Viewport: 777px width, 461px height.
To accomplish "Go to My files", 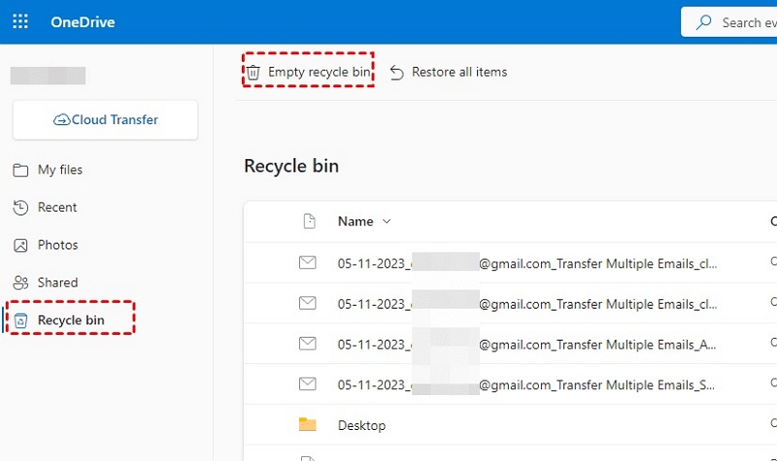I will (60, 170).
